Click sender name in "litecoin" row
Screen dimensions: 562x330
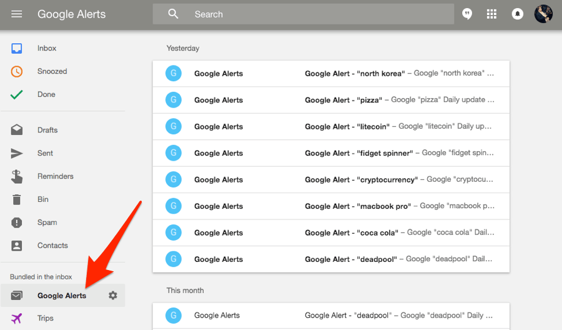tap(219, 127)
